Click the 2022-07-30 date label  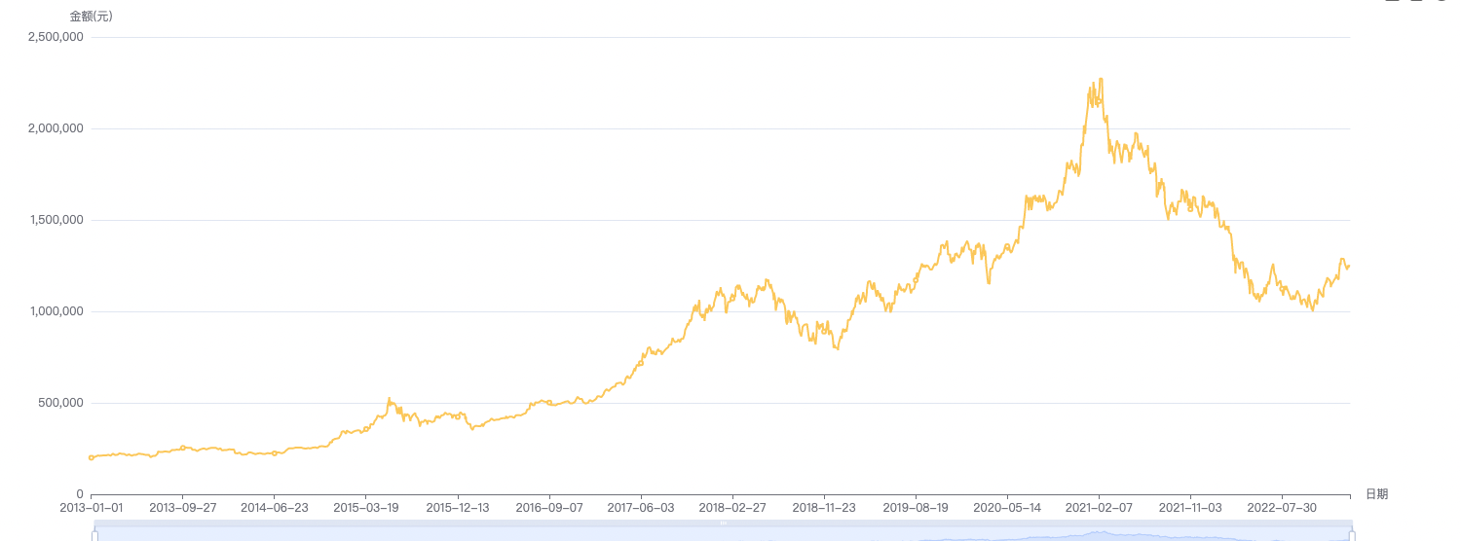click(1282, 508)
